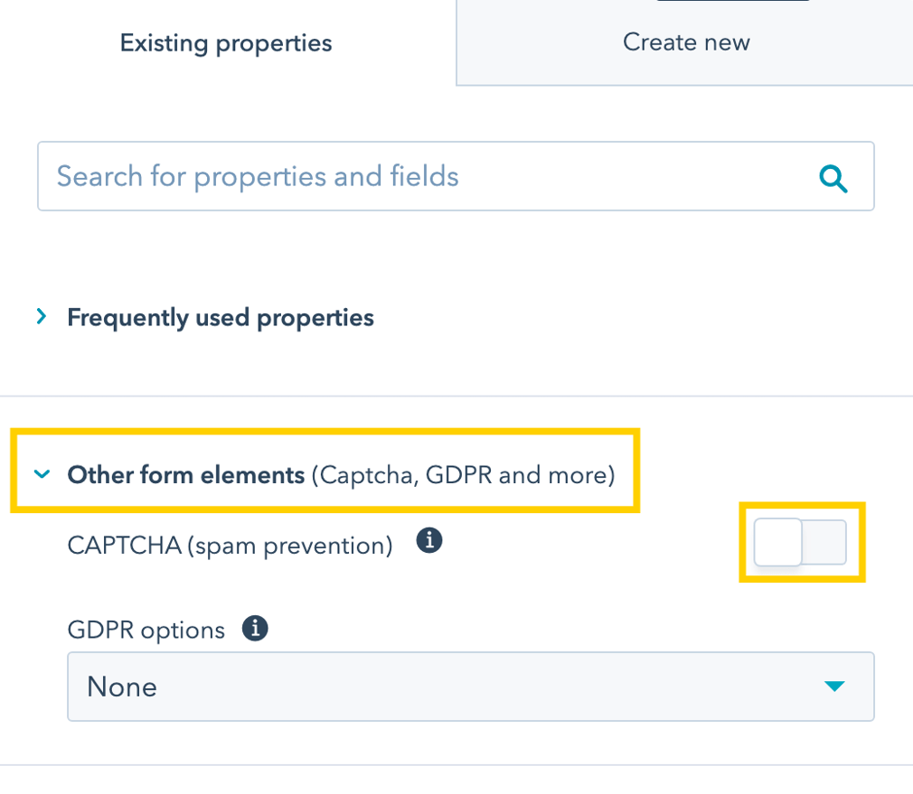
Task: Select the Existing properties tab
Action: (x=225, y=42)
